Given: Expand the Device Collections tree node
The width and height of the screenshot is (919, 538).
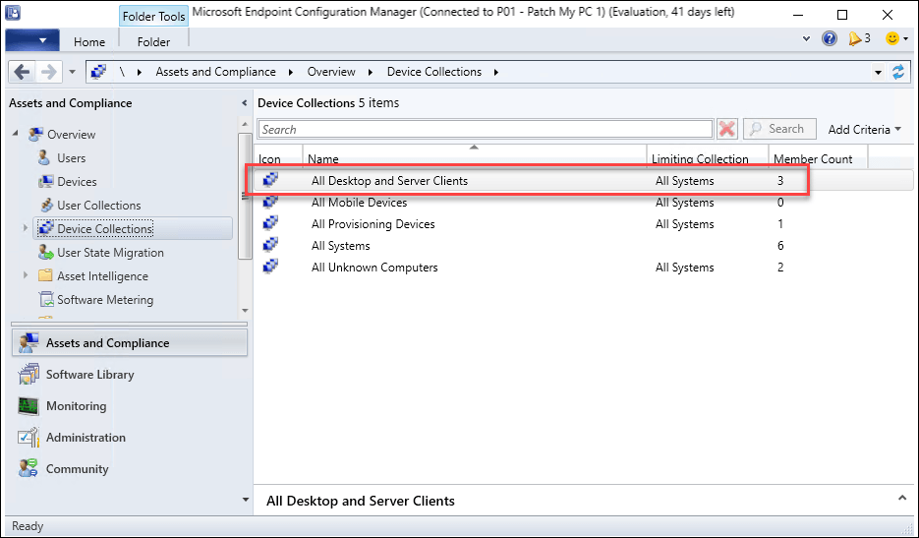Looking at the screenshot, I should [26, 227].
